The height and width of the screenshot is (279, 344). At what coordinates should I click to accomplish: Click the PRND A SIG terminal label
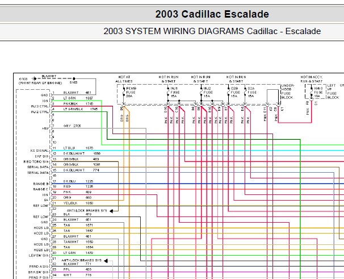click(x=39, y=266)
